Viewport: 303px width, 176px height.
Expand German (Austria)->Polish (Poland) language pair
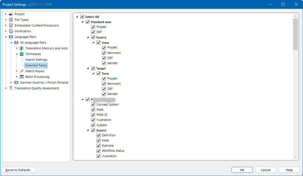pos(11,82)
